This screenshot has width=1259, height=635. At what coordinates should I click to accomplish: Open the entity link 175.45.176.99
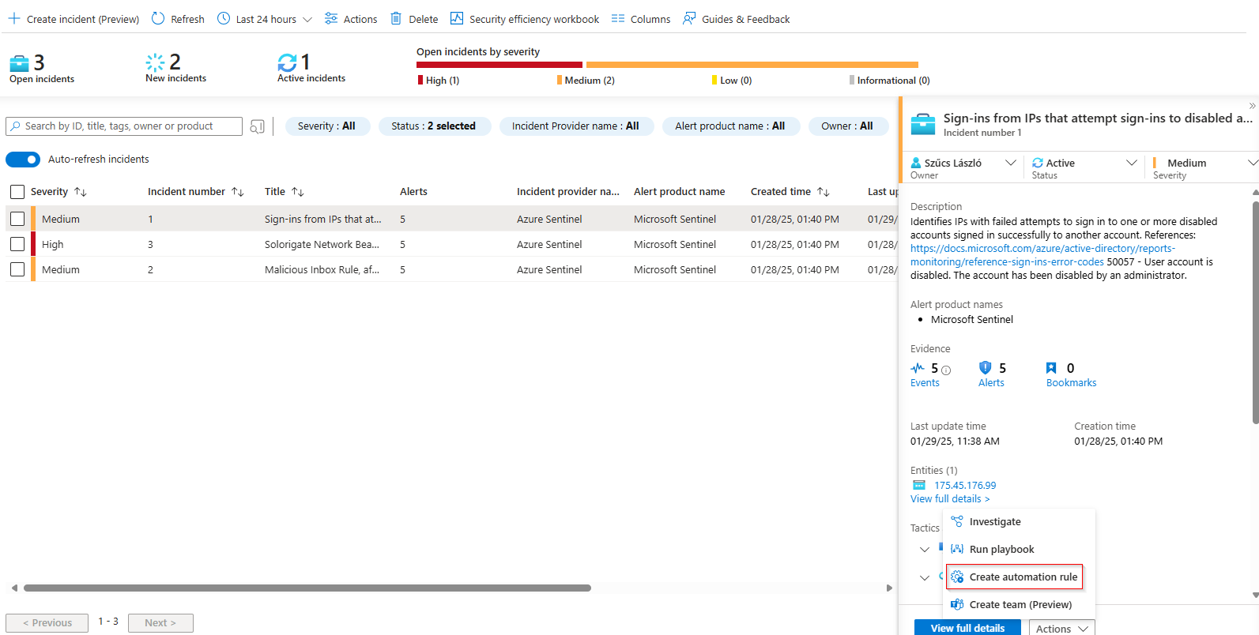965,486
